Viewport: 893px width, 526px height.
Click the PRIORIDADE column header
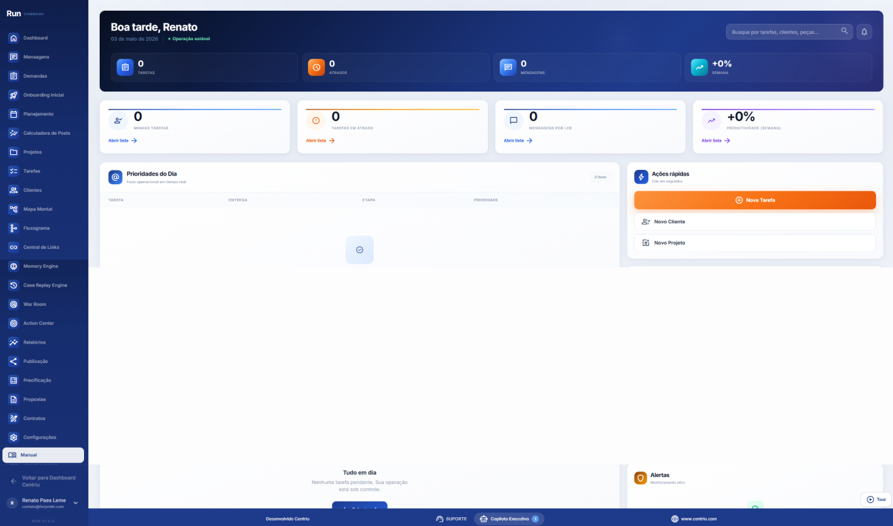pyautogui.click(x=485, y=200)
